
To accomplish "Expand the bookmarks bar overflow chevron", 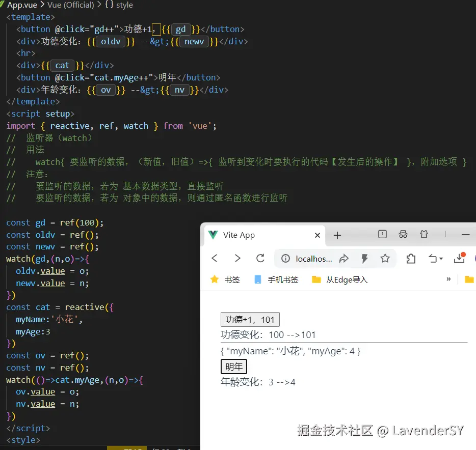I will 448,279.
